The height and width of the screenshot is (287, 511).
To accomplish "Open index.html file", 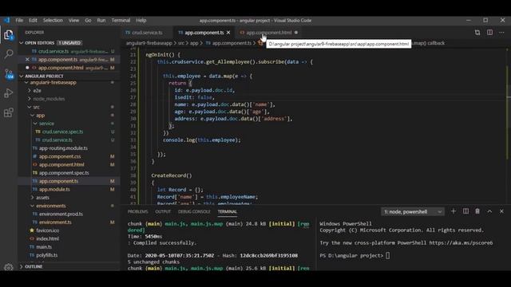I will pyautogui.click(x=69, y=238).
